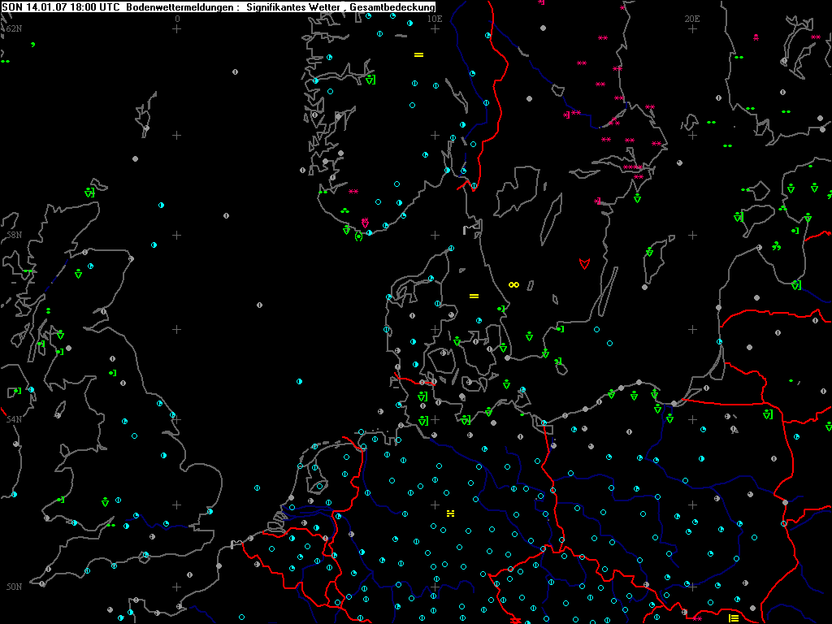Select the pink snow shower symbol in southern Norway
832x624 pixels.
click(365, 222)
